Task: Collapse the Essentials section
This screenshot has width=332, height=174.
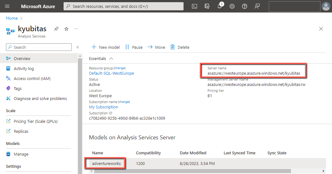Action: [x=111, y=59]
